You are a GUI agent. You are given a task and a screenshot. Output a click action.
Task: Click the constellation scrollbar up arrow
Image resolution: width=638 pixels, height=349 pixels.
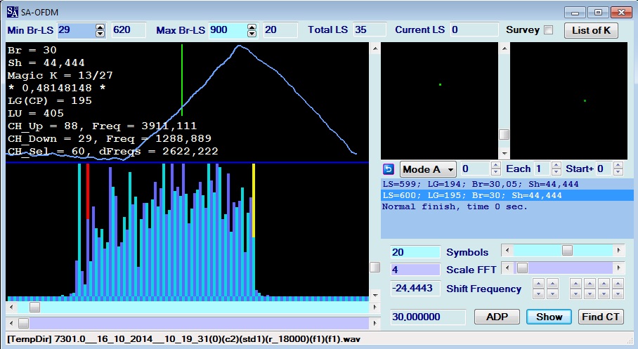coord(504,48)
